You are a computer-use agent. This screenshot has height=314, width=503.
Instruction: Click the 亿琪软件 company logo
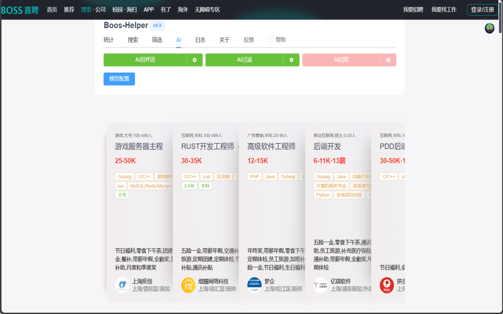click(320, 285)
